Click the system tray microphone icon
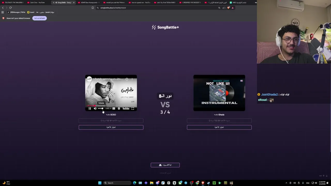This screenshot has height=186, width=331. (x=303, y=183)
